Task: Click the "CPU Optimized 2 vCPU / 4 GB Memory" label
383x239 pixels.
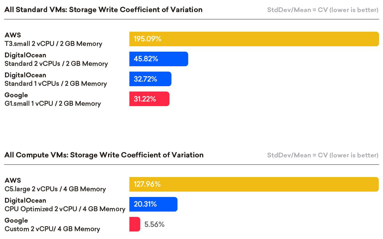Action: pos(65,209)
